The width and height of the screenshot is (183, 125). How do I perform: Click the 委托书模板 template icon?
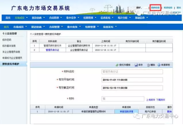117,65
